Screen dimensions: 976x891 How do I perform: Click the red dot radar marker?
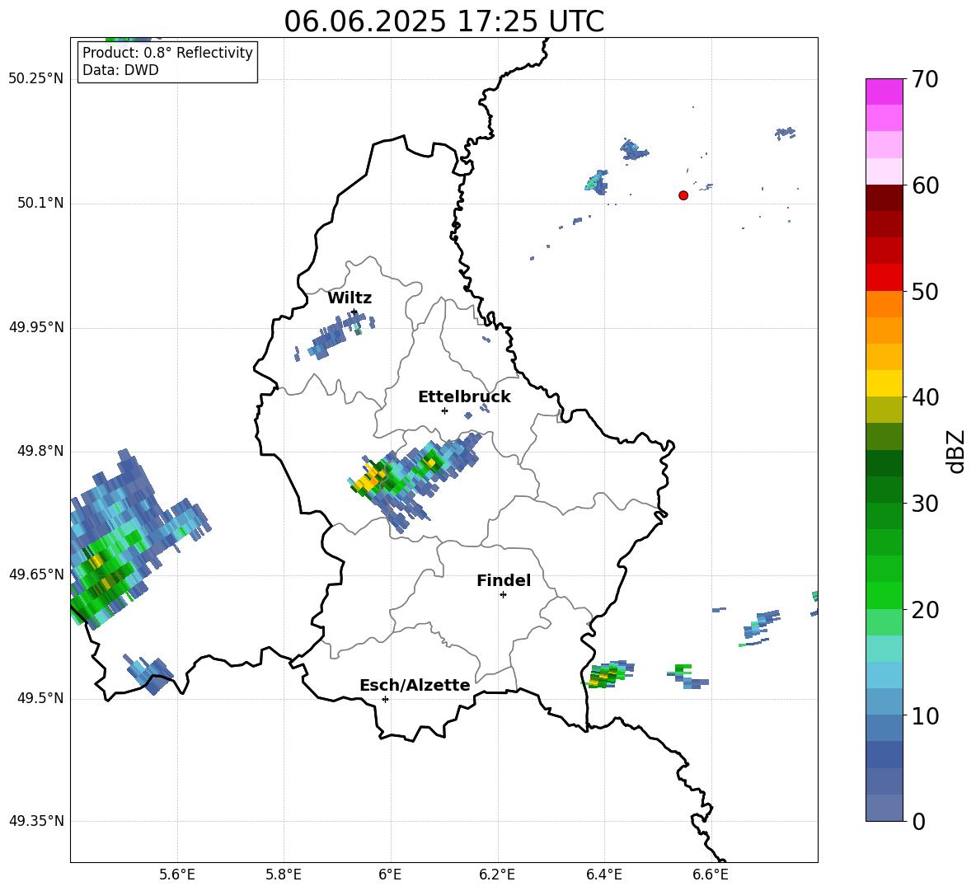point(683,195)
